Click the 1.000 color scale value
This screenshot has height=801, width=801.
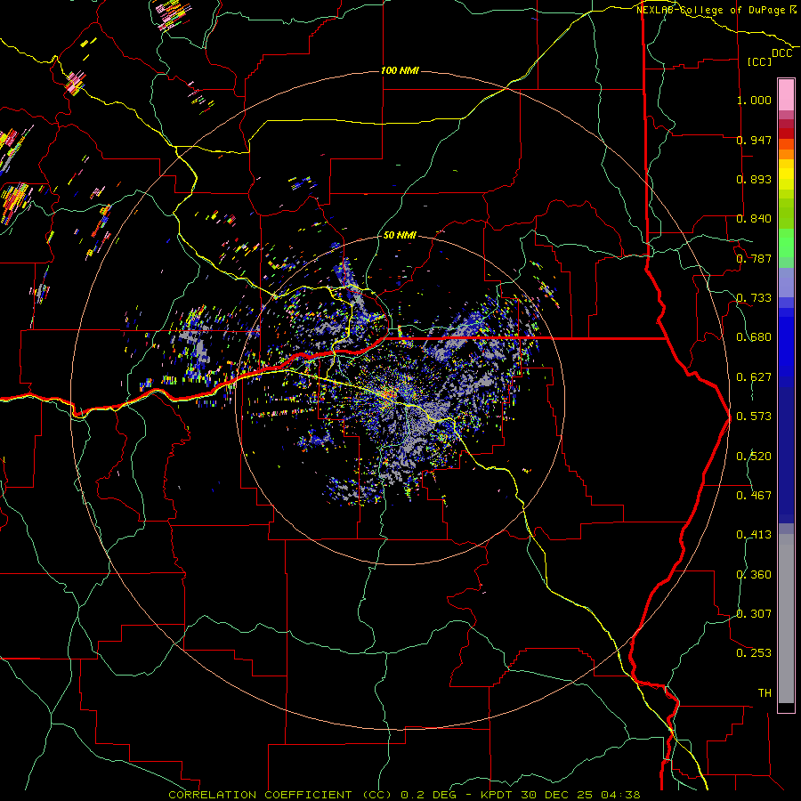tap(754, 100)
